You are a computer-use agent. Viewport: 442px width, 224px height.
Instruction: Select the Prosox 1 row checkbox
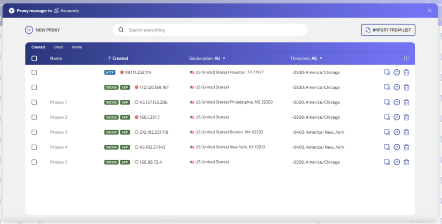(x=34, y=102)
